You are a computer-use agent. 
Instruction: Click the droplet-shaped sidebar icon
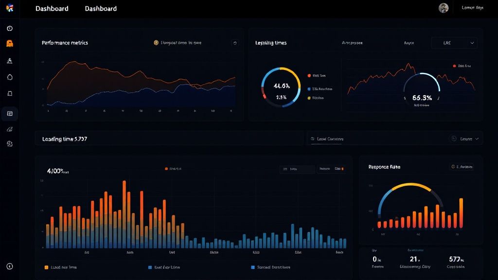10,77
